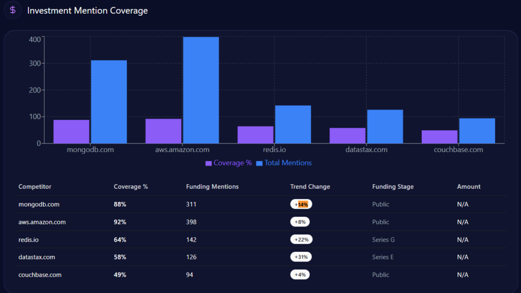Click the dollar sign icon in header
Viewport: 521px width, 293px height.
[x=13, y=10]
